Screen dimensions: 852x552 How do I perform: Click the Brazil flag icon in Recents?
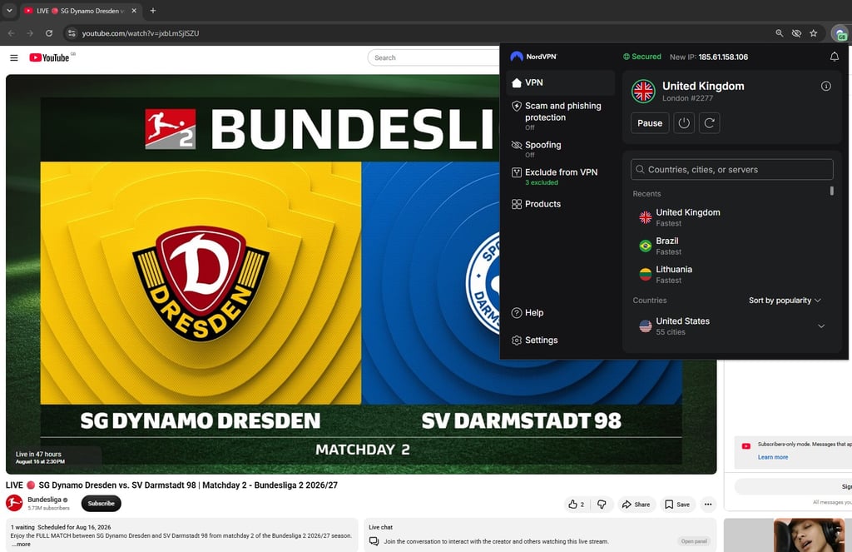point(645,246)
